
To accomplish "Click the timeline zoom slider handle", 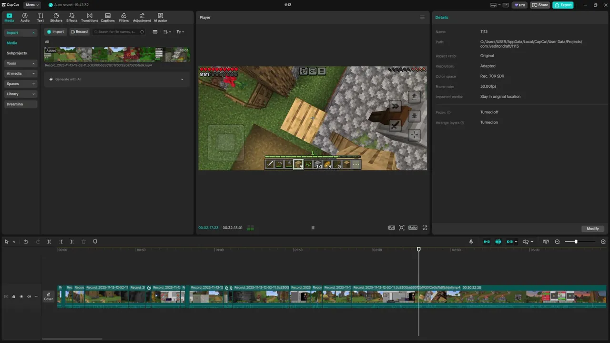I will point(576,242).
